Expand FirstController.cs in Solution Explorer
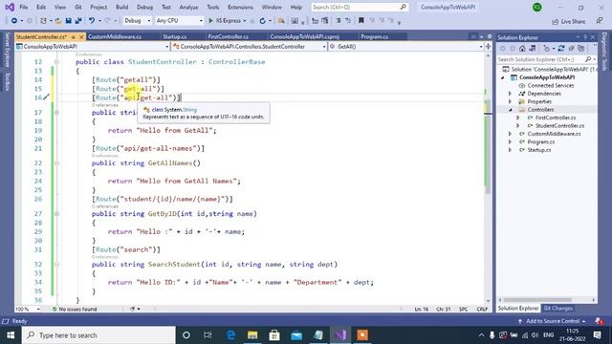 (x=518, y=118)
